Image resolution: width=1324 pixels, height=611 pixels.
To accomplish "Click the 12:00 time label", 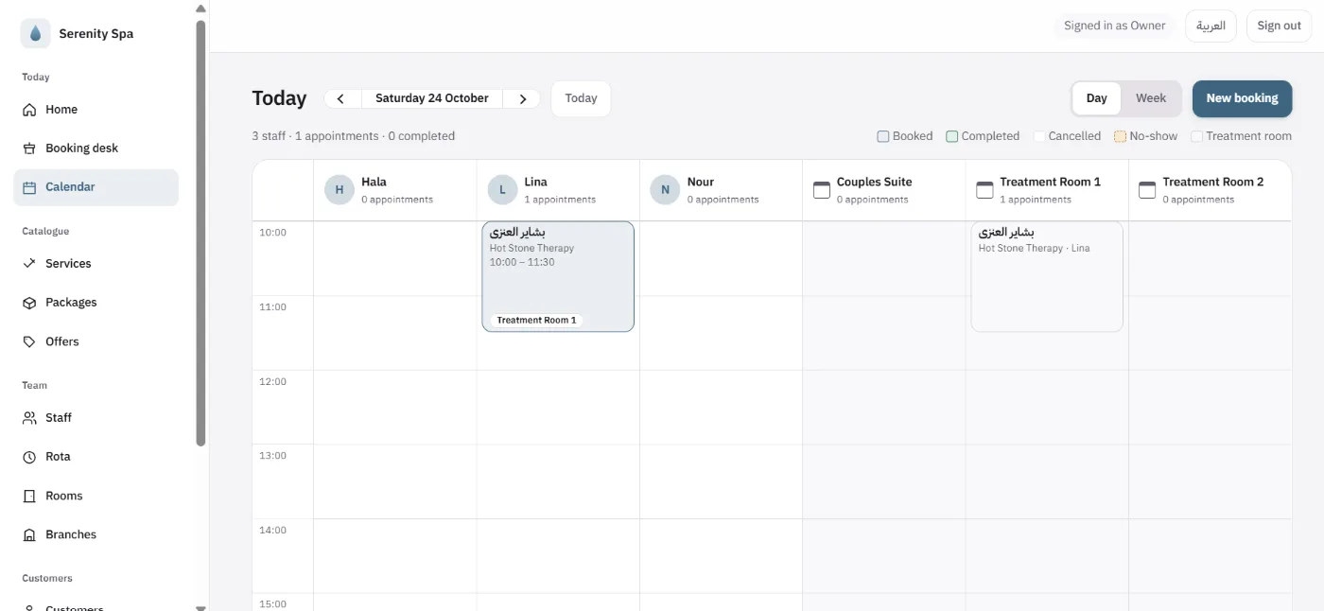I will click(x=272, y=382).
